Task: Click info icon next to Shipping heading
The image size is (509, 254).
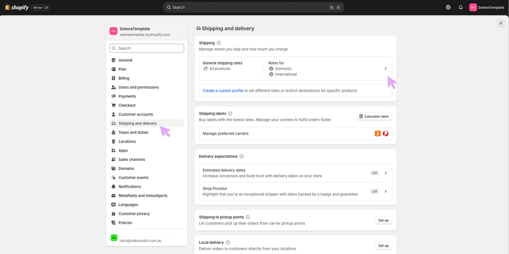Action: pyautogui.click(x=219, y=43)
